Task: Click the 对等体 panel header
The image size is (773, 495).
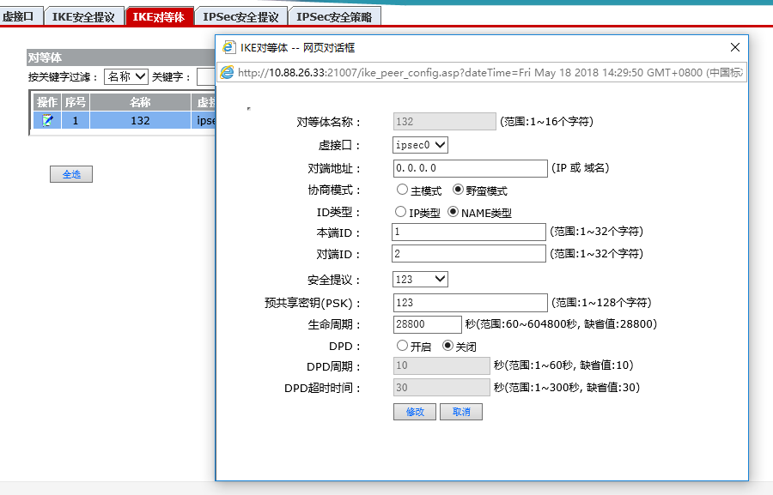Action: (x=121, y=57)
